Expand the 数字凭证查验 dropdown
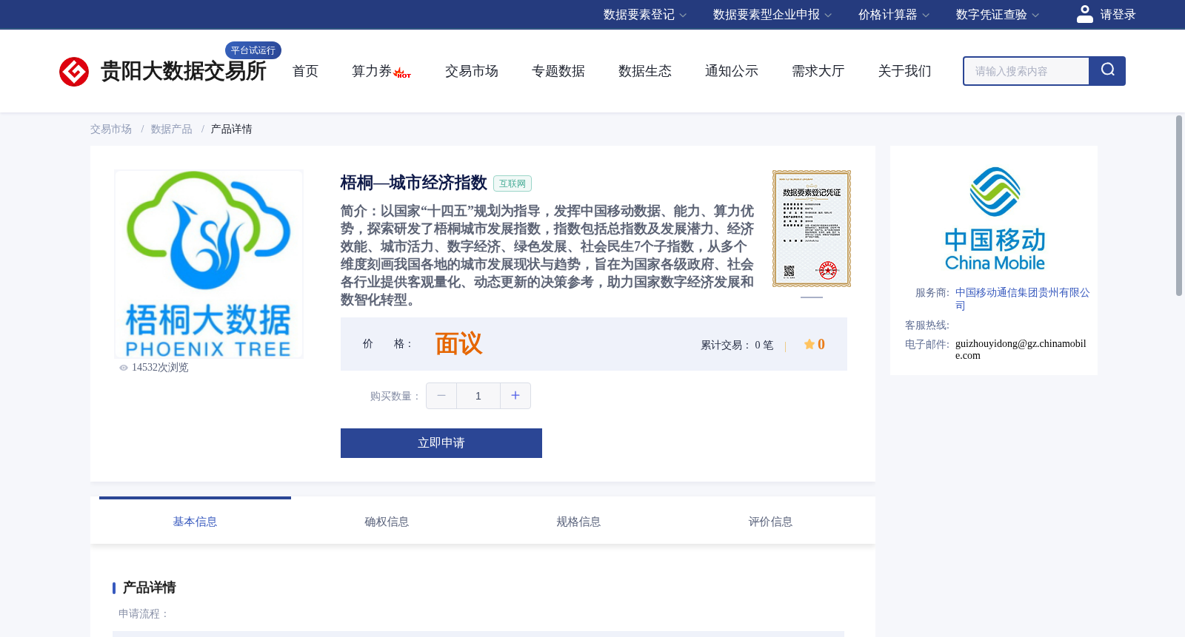 [x=998, y=15]
